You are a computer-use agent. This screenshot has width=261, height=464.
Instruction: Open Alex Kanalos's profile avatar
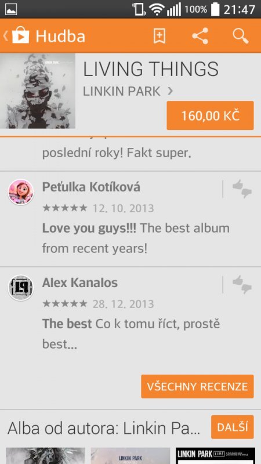point(21,288)
